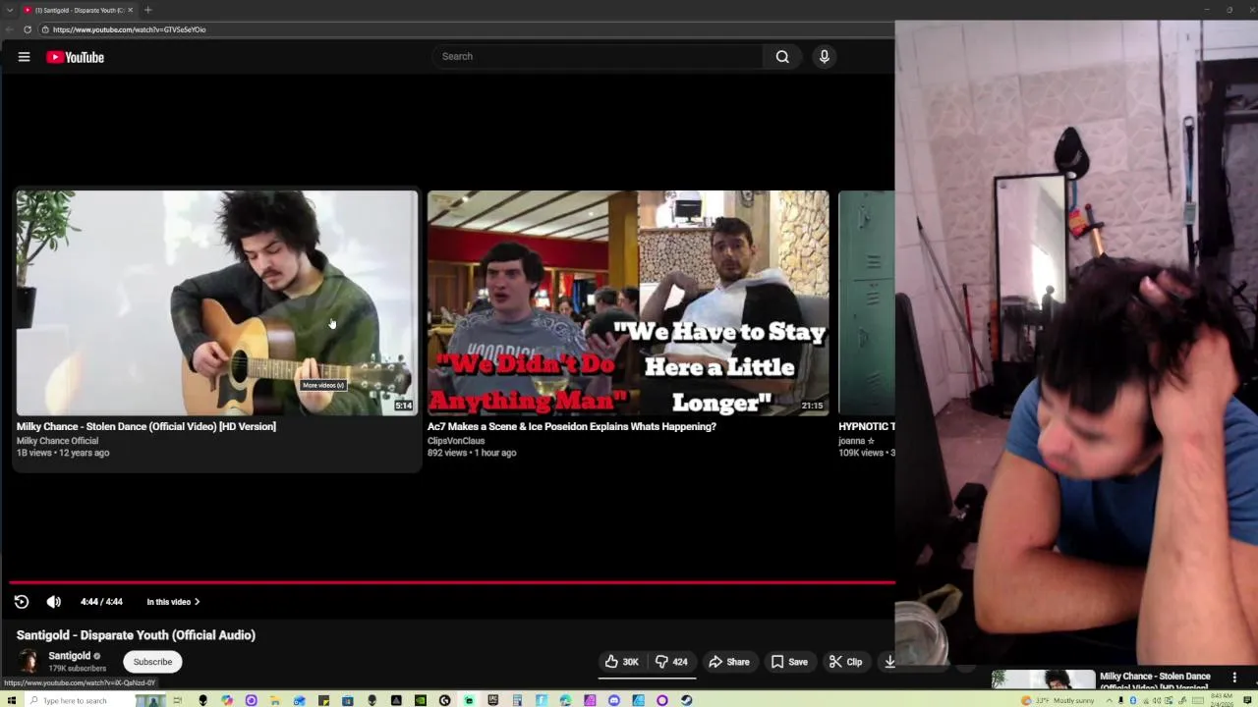
Task: Create a Clip of the video
Action: [845, 662]
